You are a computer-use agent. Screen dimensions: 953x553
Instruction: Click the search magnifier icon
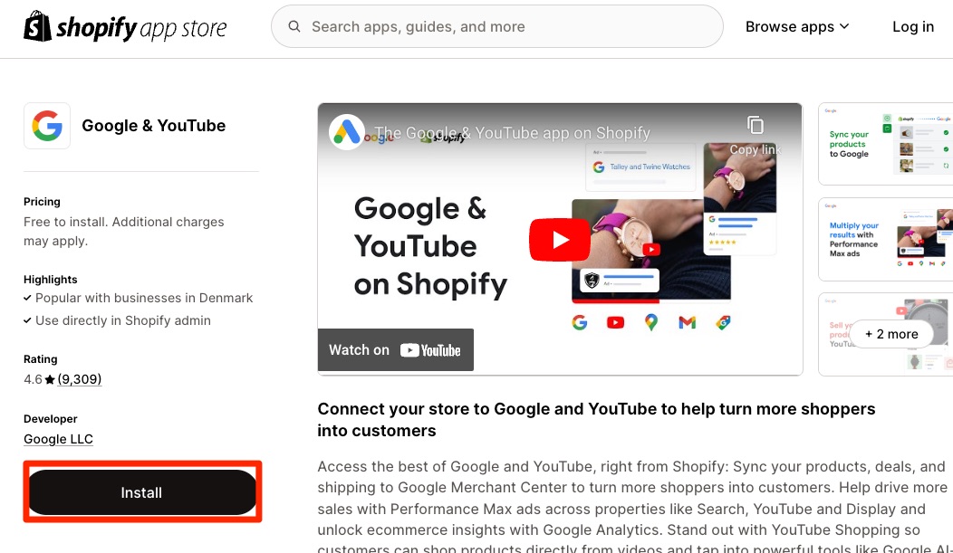coord(294,26)
